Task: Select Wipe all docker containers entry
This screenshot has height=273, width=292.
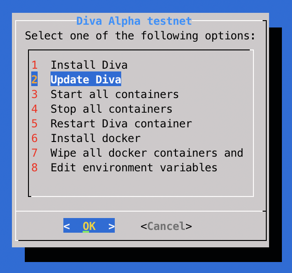Action: (146, 153)
